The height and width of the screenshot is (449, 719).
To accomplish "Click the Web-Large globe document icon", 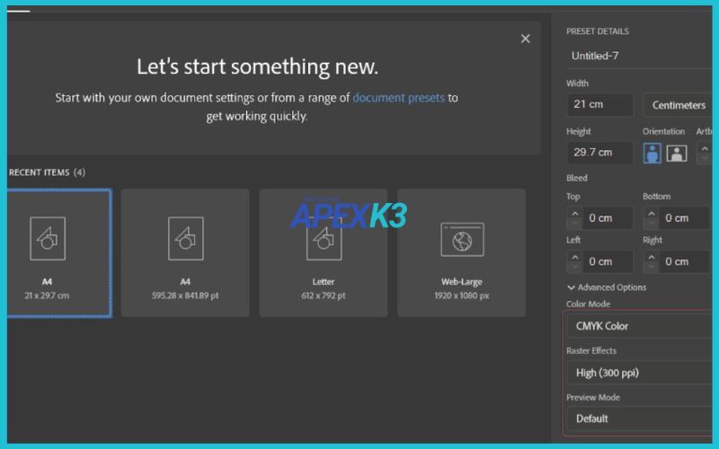I will pyautogui.click(x=462, y=240).
